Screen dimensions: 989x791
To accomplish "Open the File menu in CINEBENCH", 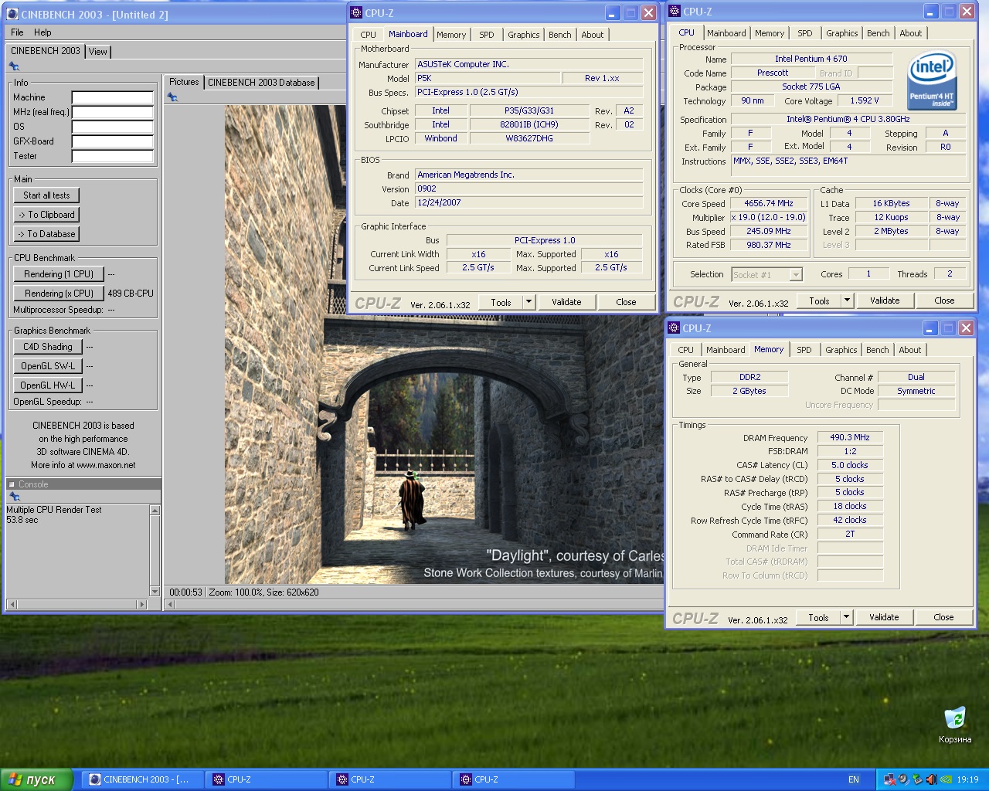I will point(17,32).
